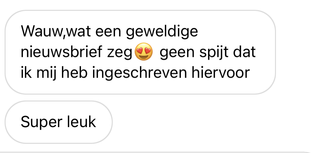Click the word 'geen' after the emoji
The width and height of the screenshot is (333, 153).
point(177,53)
